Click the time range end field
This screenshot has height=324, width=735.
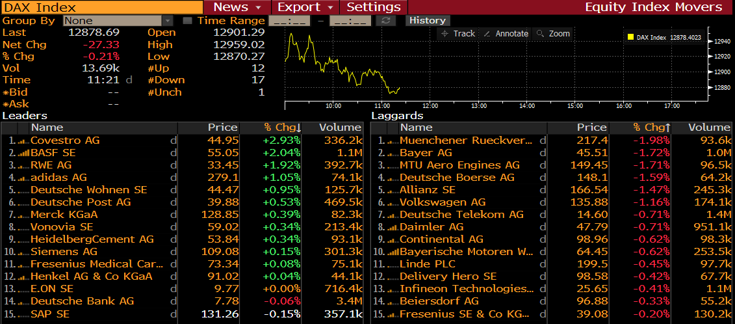(x=350, y=21)
